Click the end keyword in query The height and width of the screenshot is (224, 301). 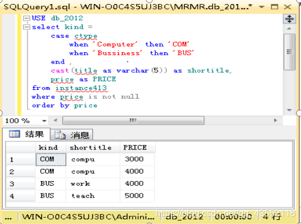[x=58, y=62]
